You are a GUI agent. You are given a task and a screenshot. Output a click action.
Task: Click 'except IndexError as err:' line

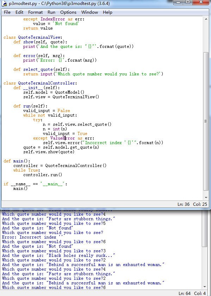[54, 19]
